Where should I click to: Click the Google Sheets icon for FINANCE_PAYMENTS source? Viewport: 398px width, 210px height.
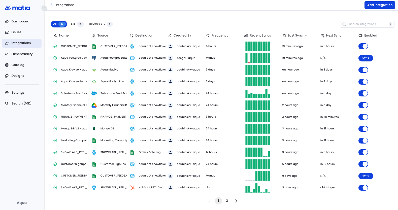94,117
